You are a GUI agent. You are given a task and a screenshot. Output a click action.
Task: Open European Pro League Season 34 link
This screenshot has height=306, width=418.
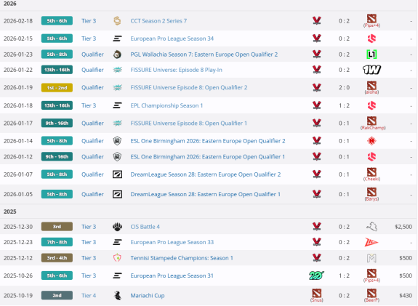172,39
